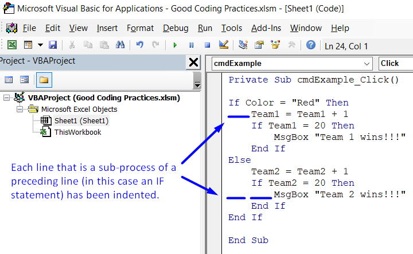Click the Private Sub cmdExample_Click() line
Viewport: 413px width, 254px height.
coord(314,80)
